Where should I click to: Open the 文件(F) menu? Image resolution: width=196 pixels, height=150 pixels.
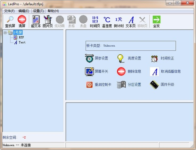pos(9,11)
